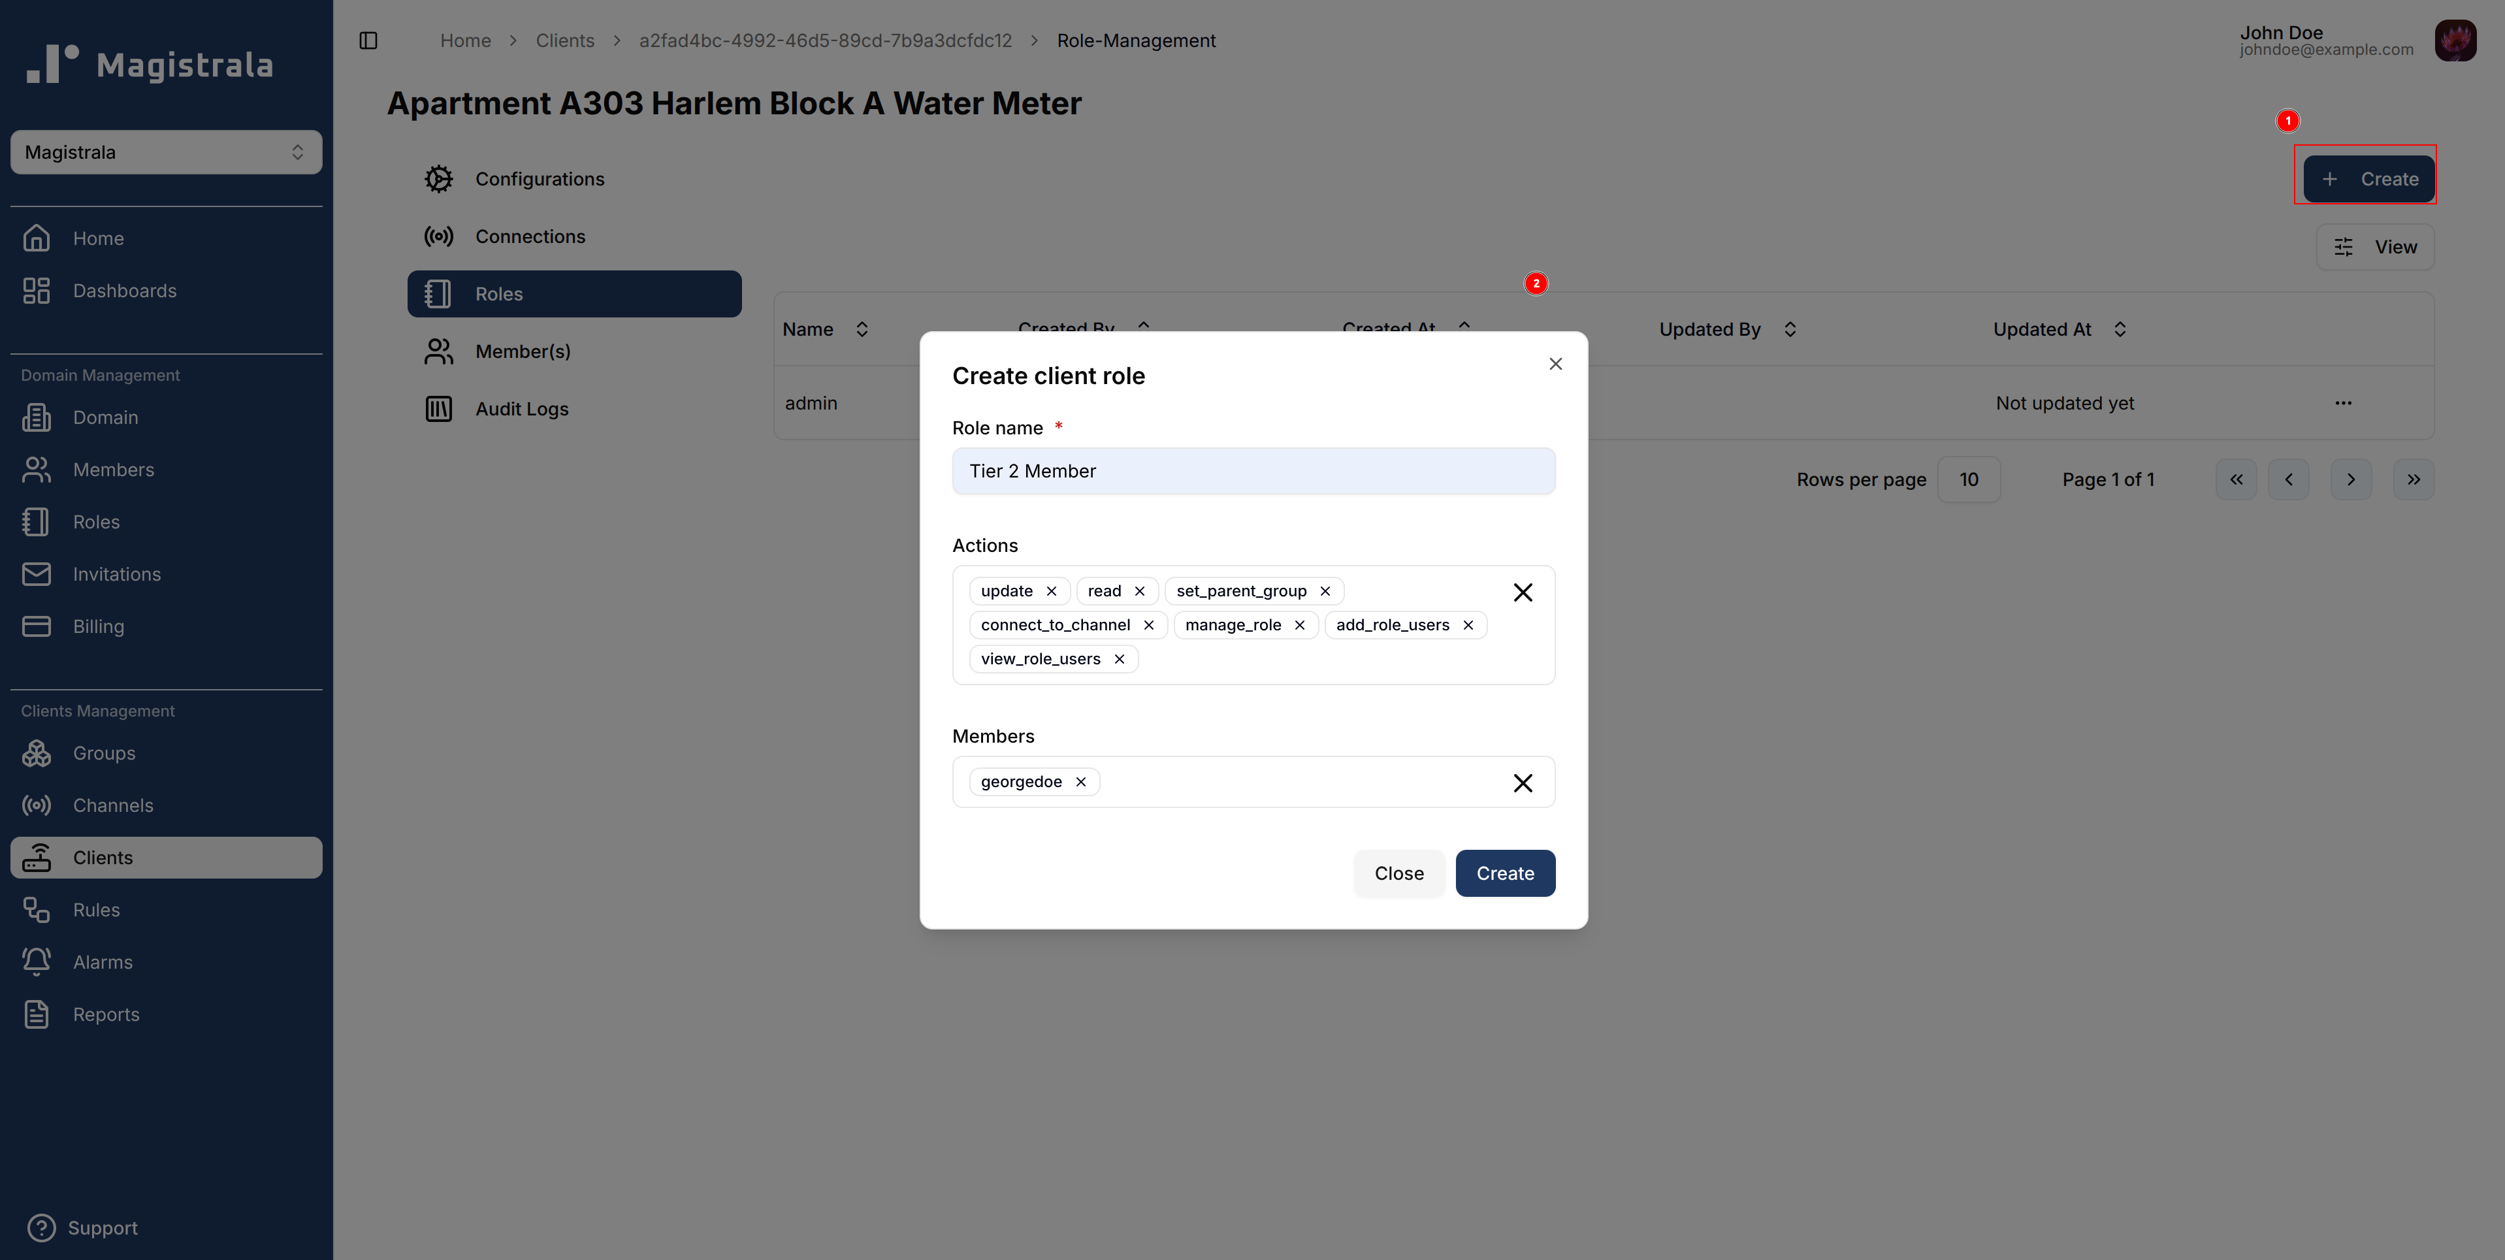Clear all selected members

1522,783
